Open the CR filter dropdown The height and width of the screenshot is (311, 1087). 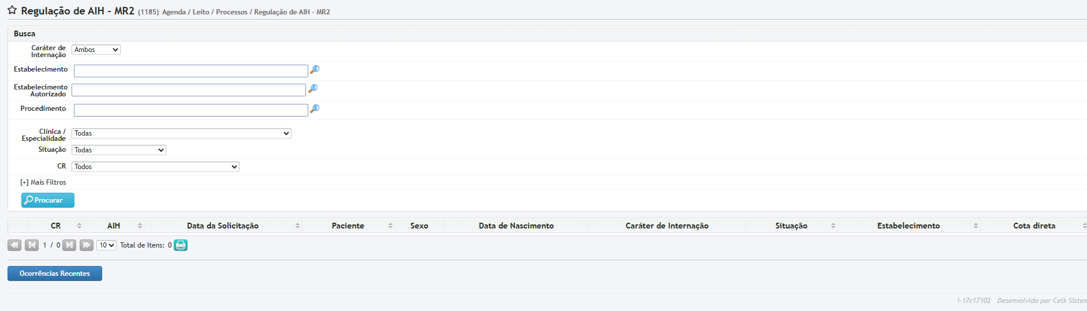(155, 167)
